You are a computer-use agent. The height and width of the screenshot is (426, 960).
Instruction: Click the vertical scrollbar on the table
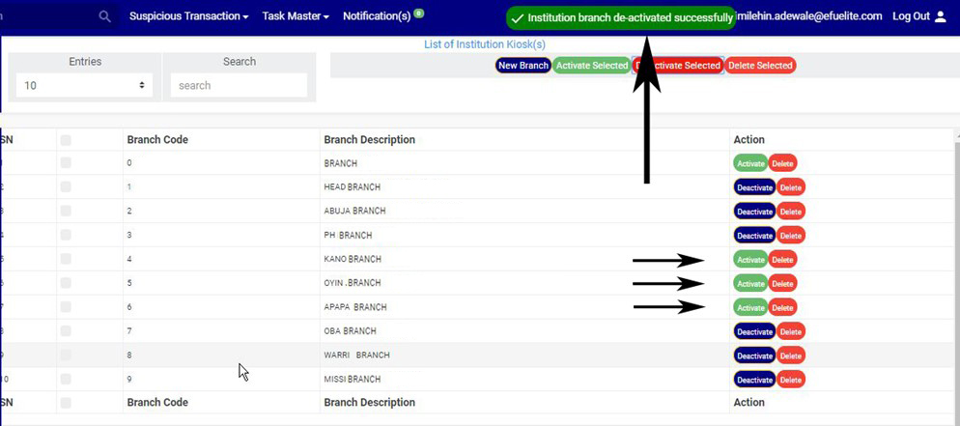point(956,270)
